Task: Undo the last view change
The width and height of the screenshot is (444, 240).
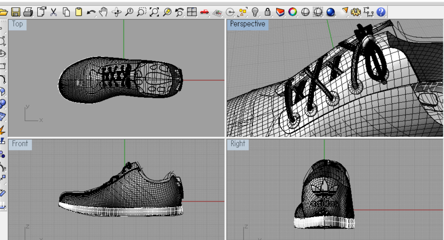Action: tap(179, 12)
